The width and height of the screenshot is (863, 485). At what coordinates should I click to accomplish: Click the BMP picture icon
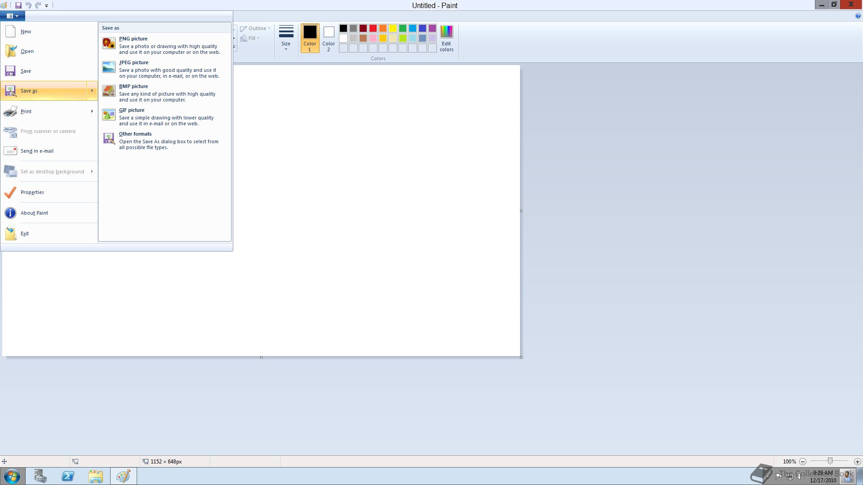[x=109, y=91]
